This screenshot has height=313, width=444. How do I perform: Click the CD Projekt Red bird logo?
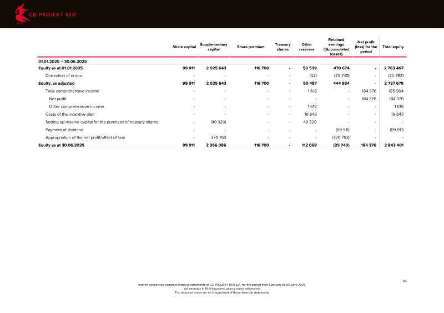(x=22, y=14)
